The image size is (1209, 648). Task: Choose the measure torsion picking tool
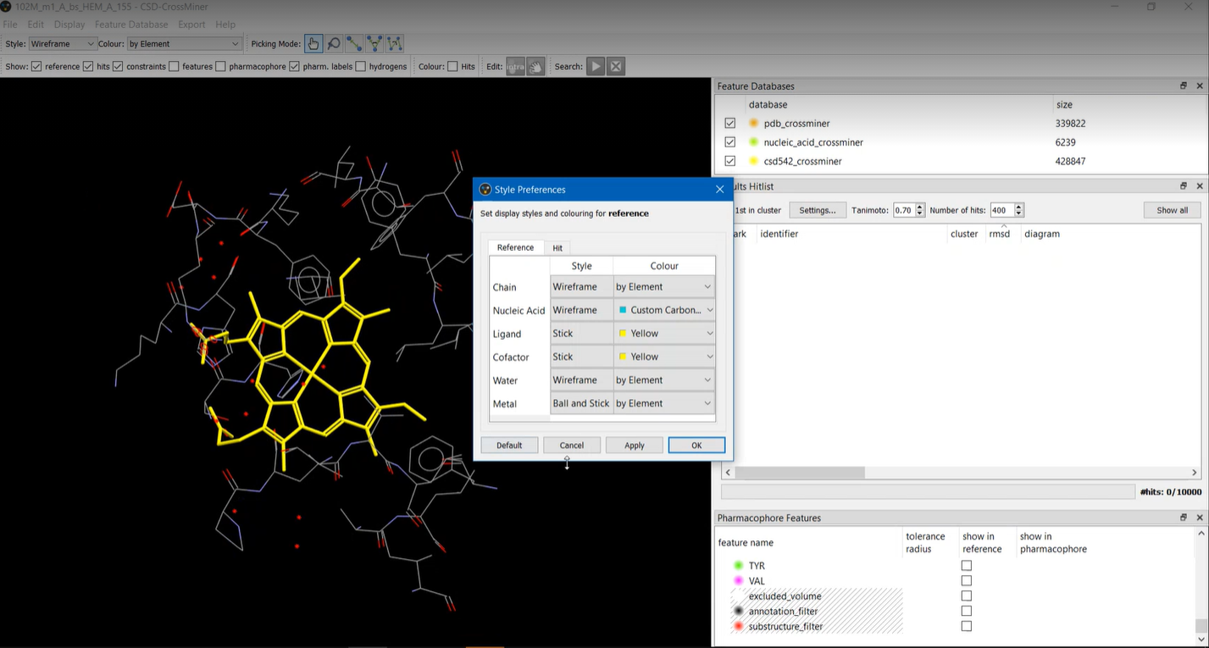tap(395, 44)
